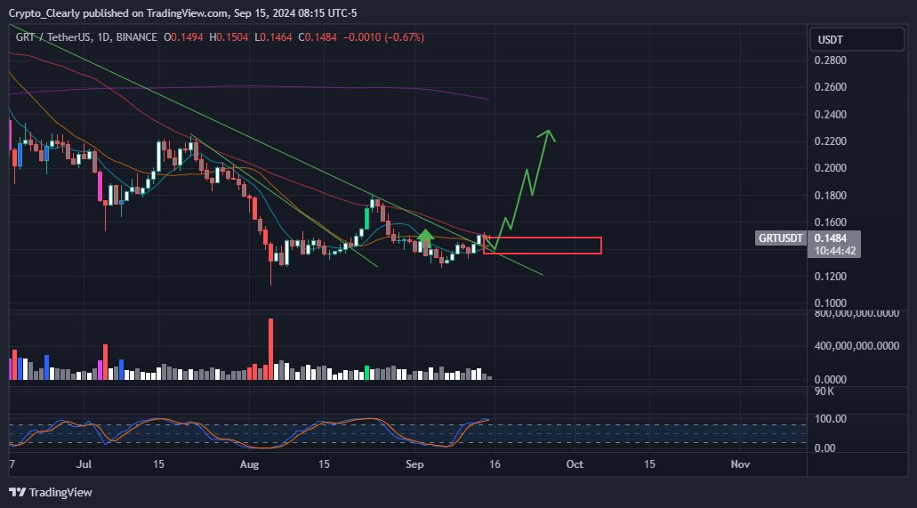This screenshot has width=917, height=508.
Task: Click the 0.1200 price axis label
Action: click(x=830, y=276)
